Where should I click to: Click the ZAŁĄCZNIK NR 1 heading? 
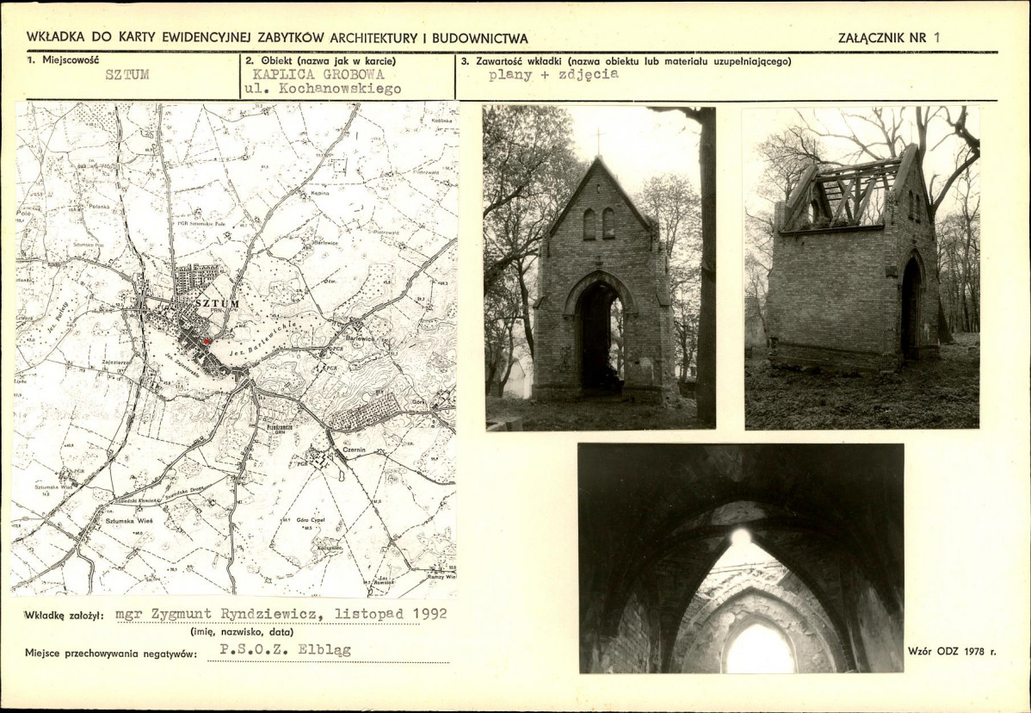point(889,38)
